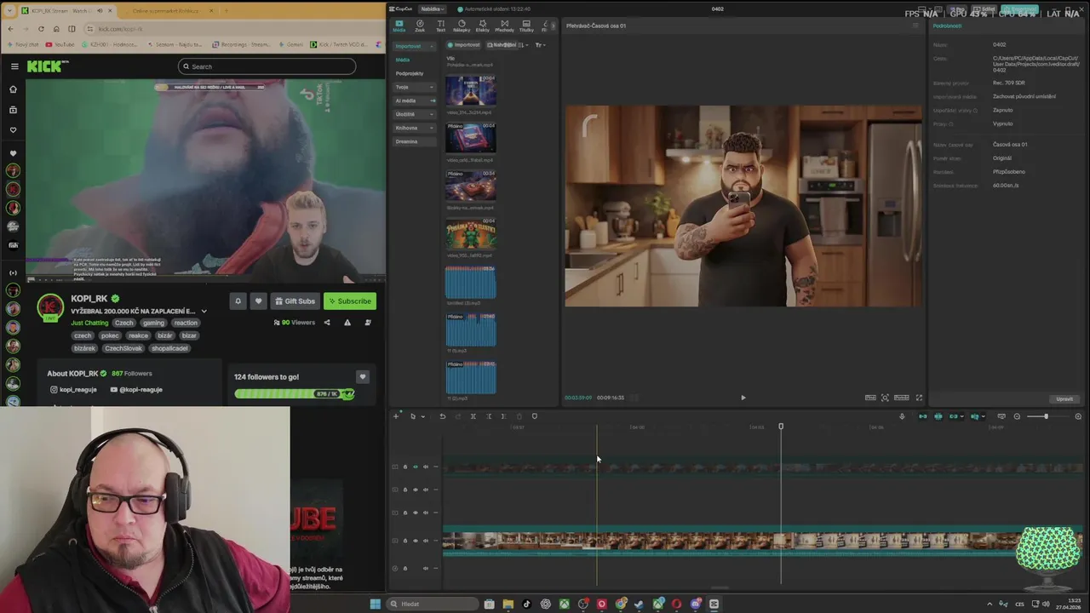The height and width of the screenshot is (613, 1090).
Task: Open the Windows Start menu
Action: (x=375, y=604)
